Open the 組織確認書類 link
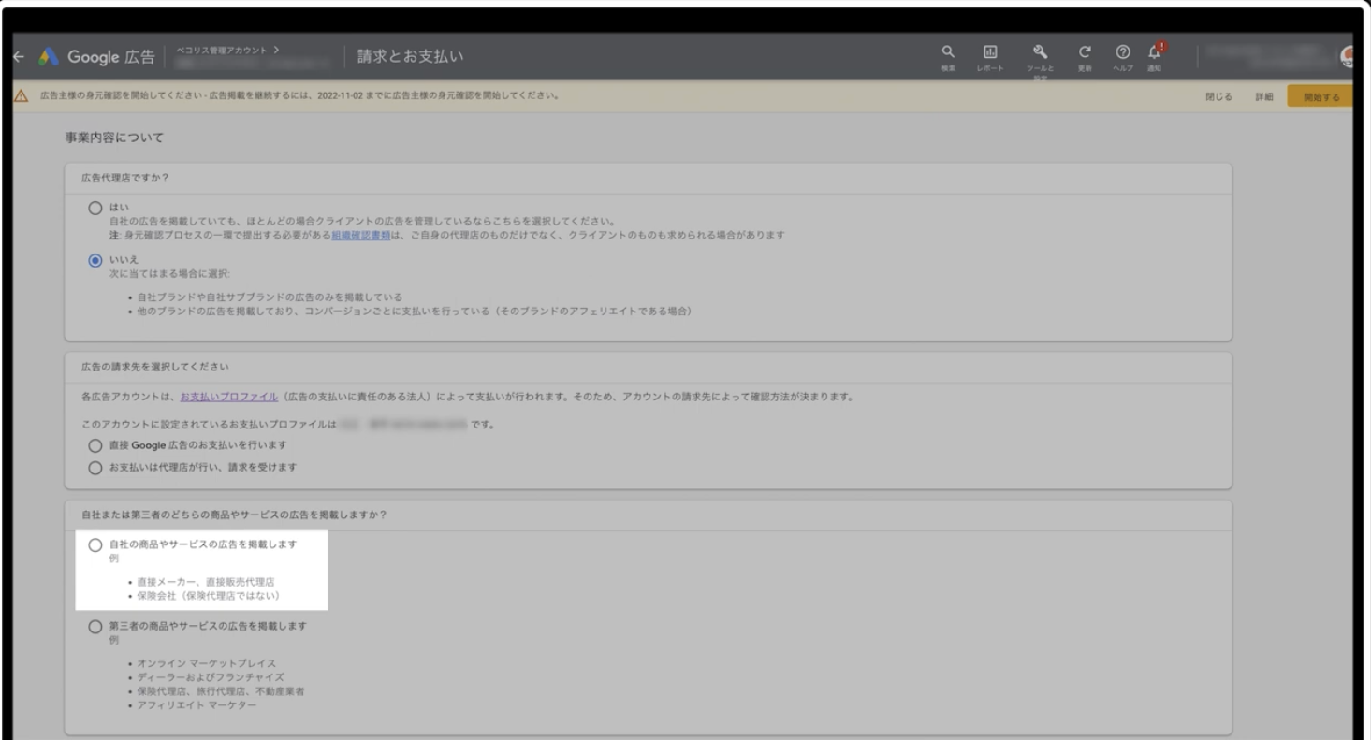Viewport: 1371px width, 740px height. [x=360, y=236]
